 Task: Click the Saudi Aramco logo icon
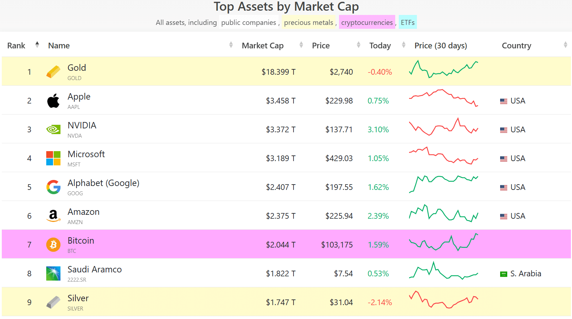(53, 273)
